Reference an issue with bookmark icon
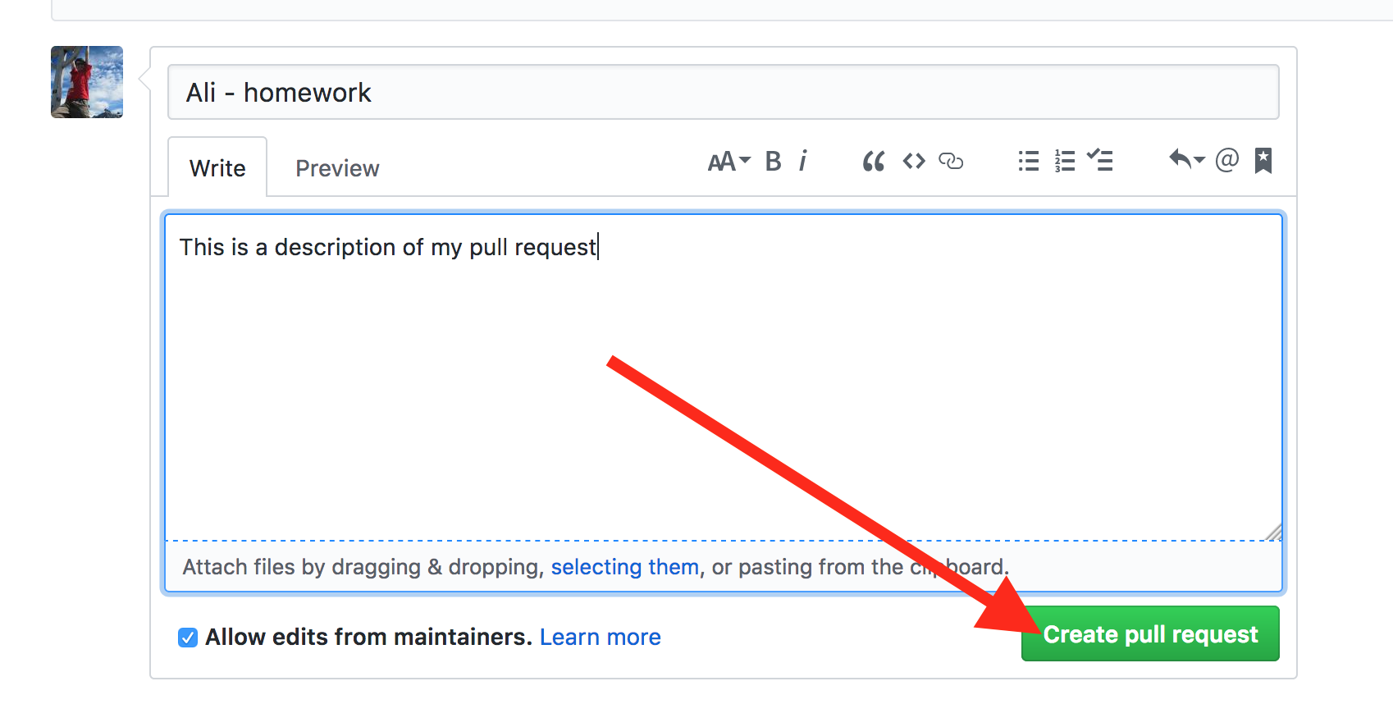 click(1263, 161)
